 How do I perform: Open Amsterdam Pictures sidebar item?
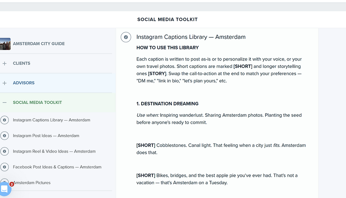pyautogui.click(x=32, y=182)
